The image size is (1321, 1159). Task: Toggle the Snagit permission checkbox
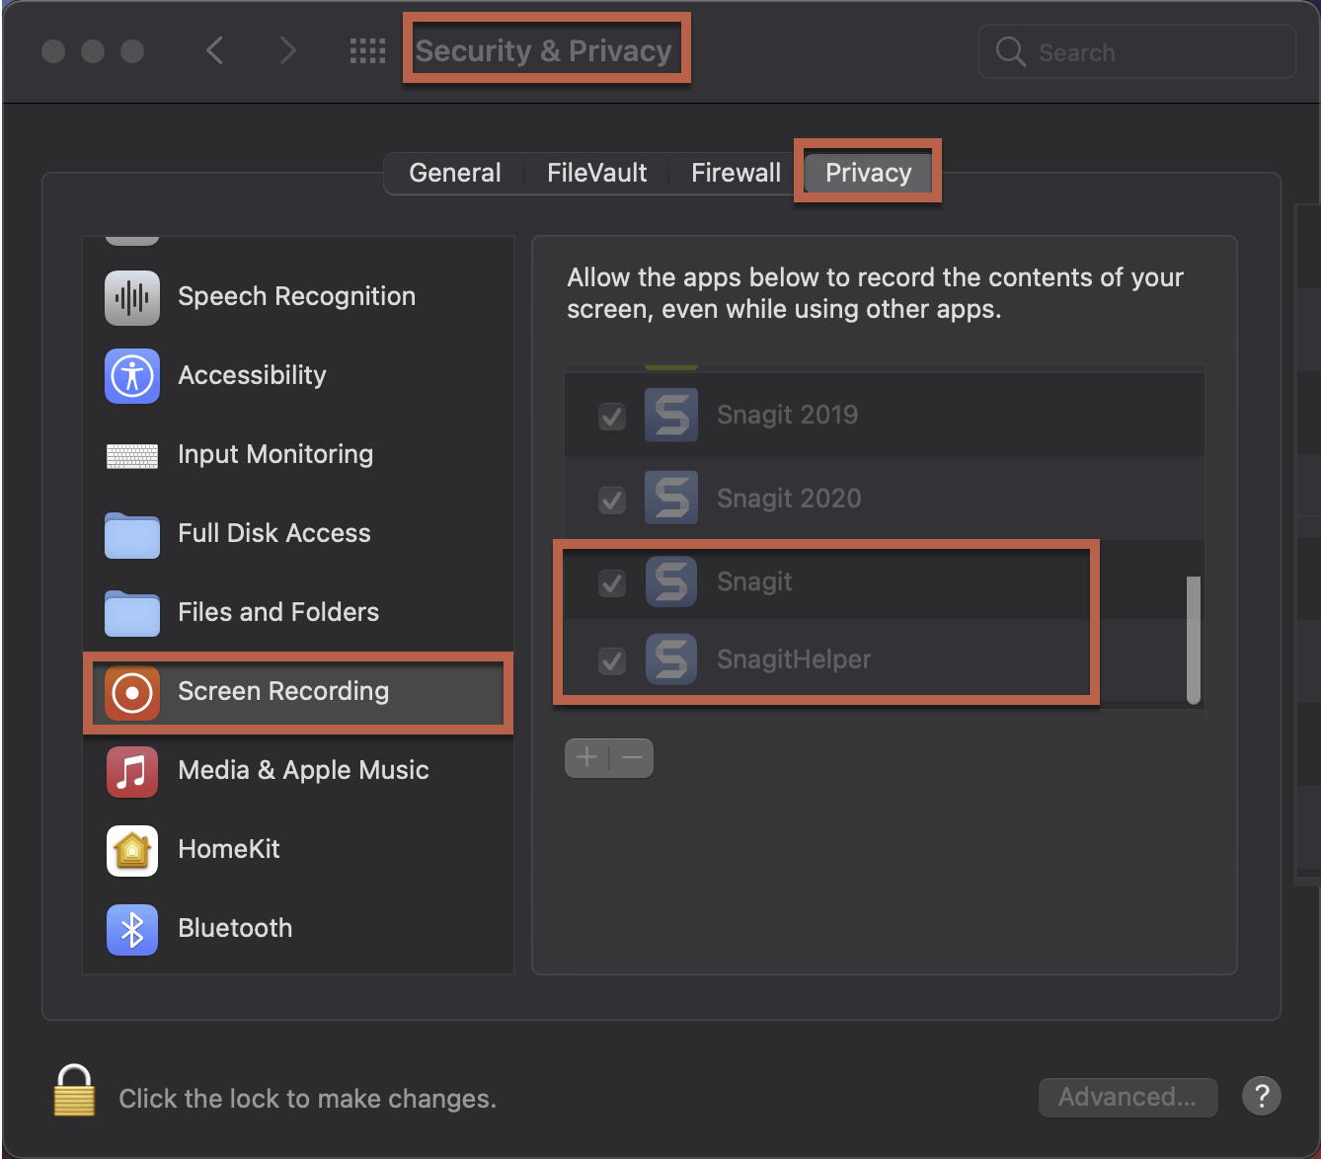(x=611, y=583)
